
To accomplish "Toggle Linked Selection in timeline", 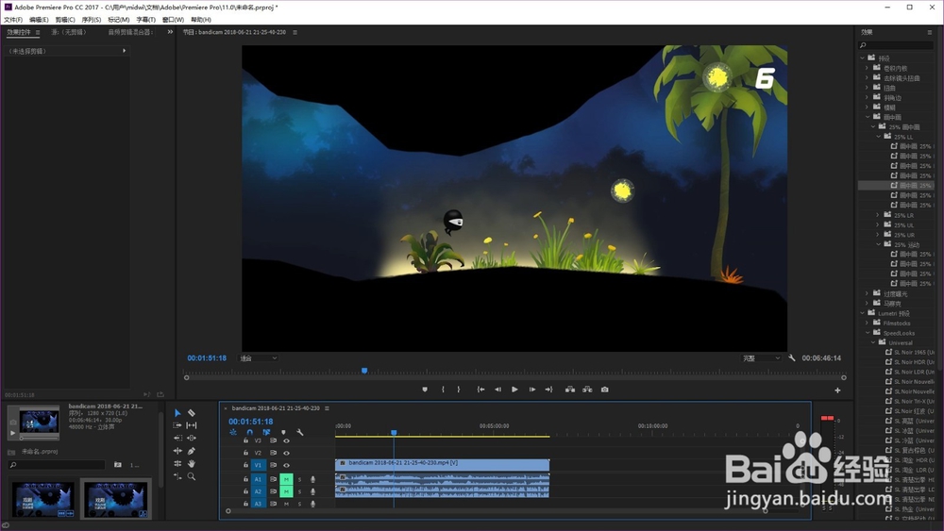I will [266, 432].
